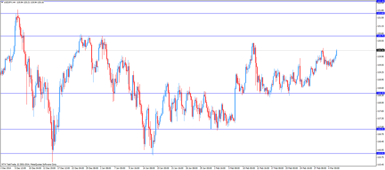The image size is (385, 170).
Task: Click the 12 Feb 16:00 time label
Action: coord(263,168)
